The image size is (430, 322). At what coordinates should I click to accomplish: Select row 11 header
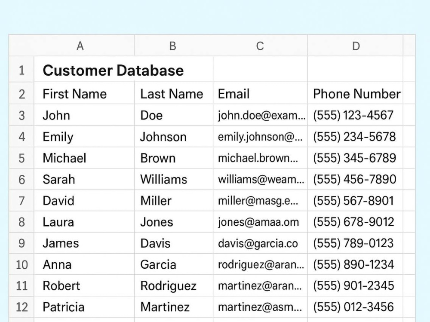click(21, 285)
